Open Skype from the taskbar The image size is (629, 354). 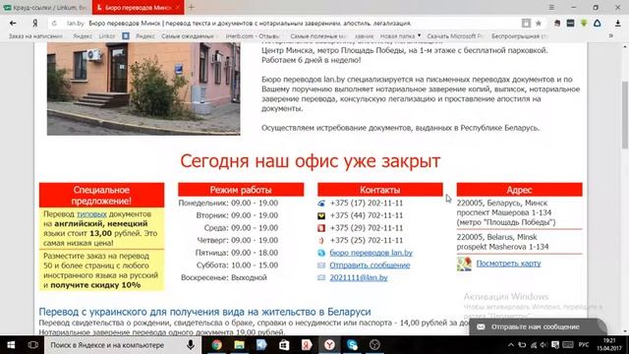coord(352,345)
